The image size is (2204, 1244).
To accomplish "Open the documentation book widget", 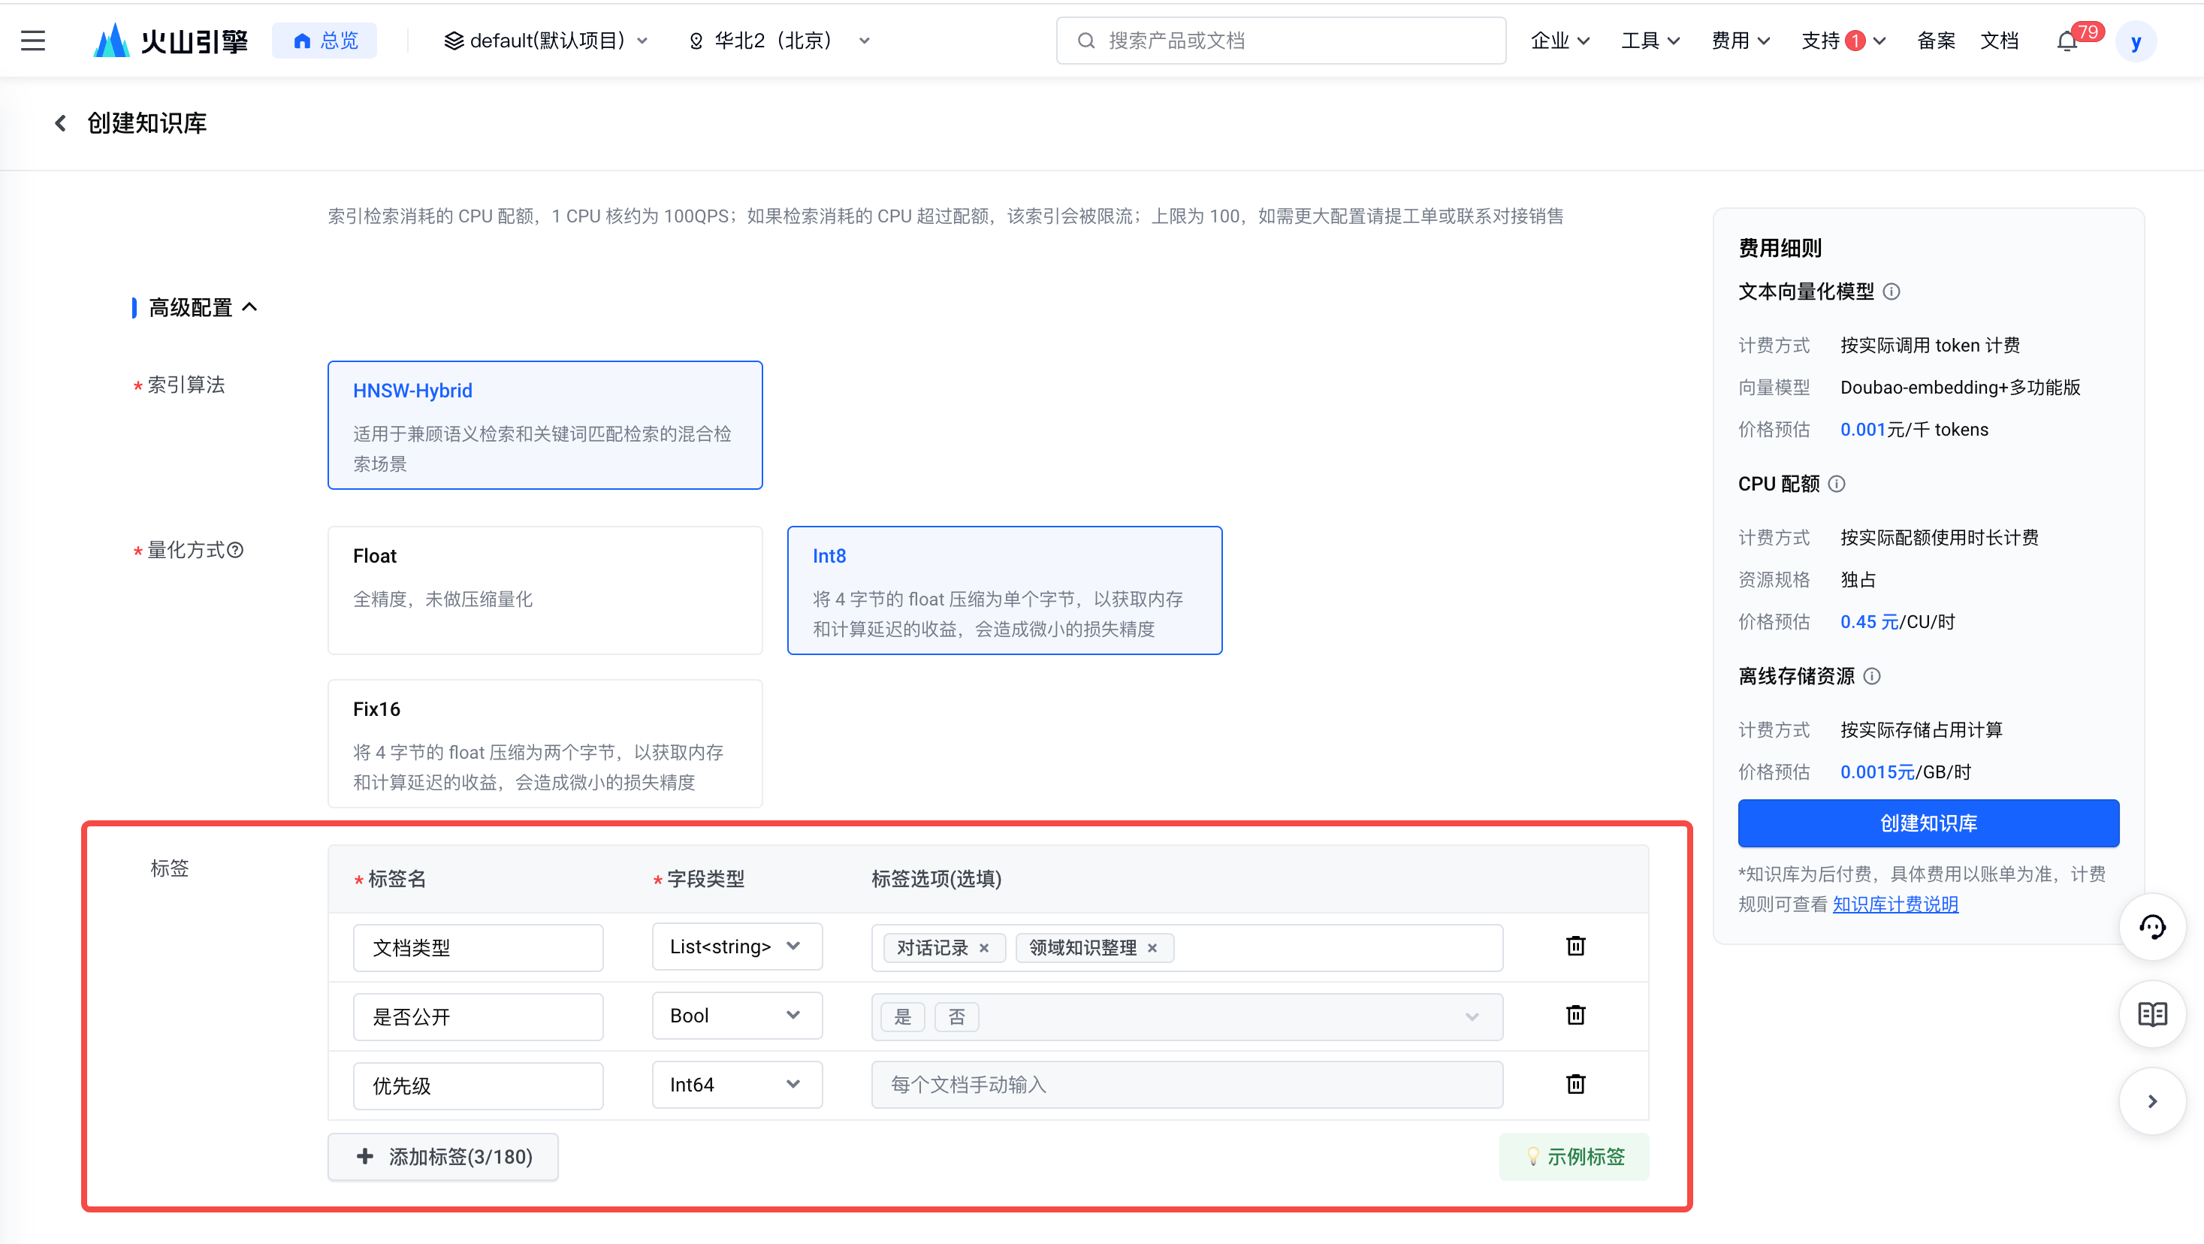I will point(2153,1014).
